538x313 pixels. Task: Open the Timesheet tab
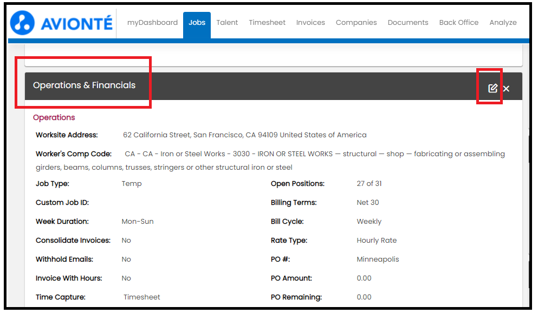click(x=267, y=23)
